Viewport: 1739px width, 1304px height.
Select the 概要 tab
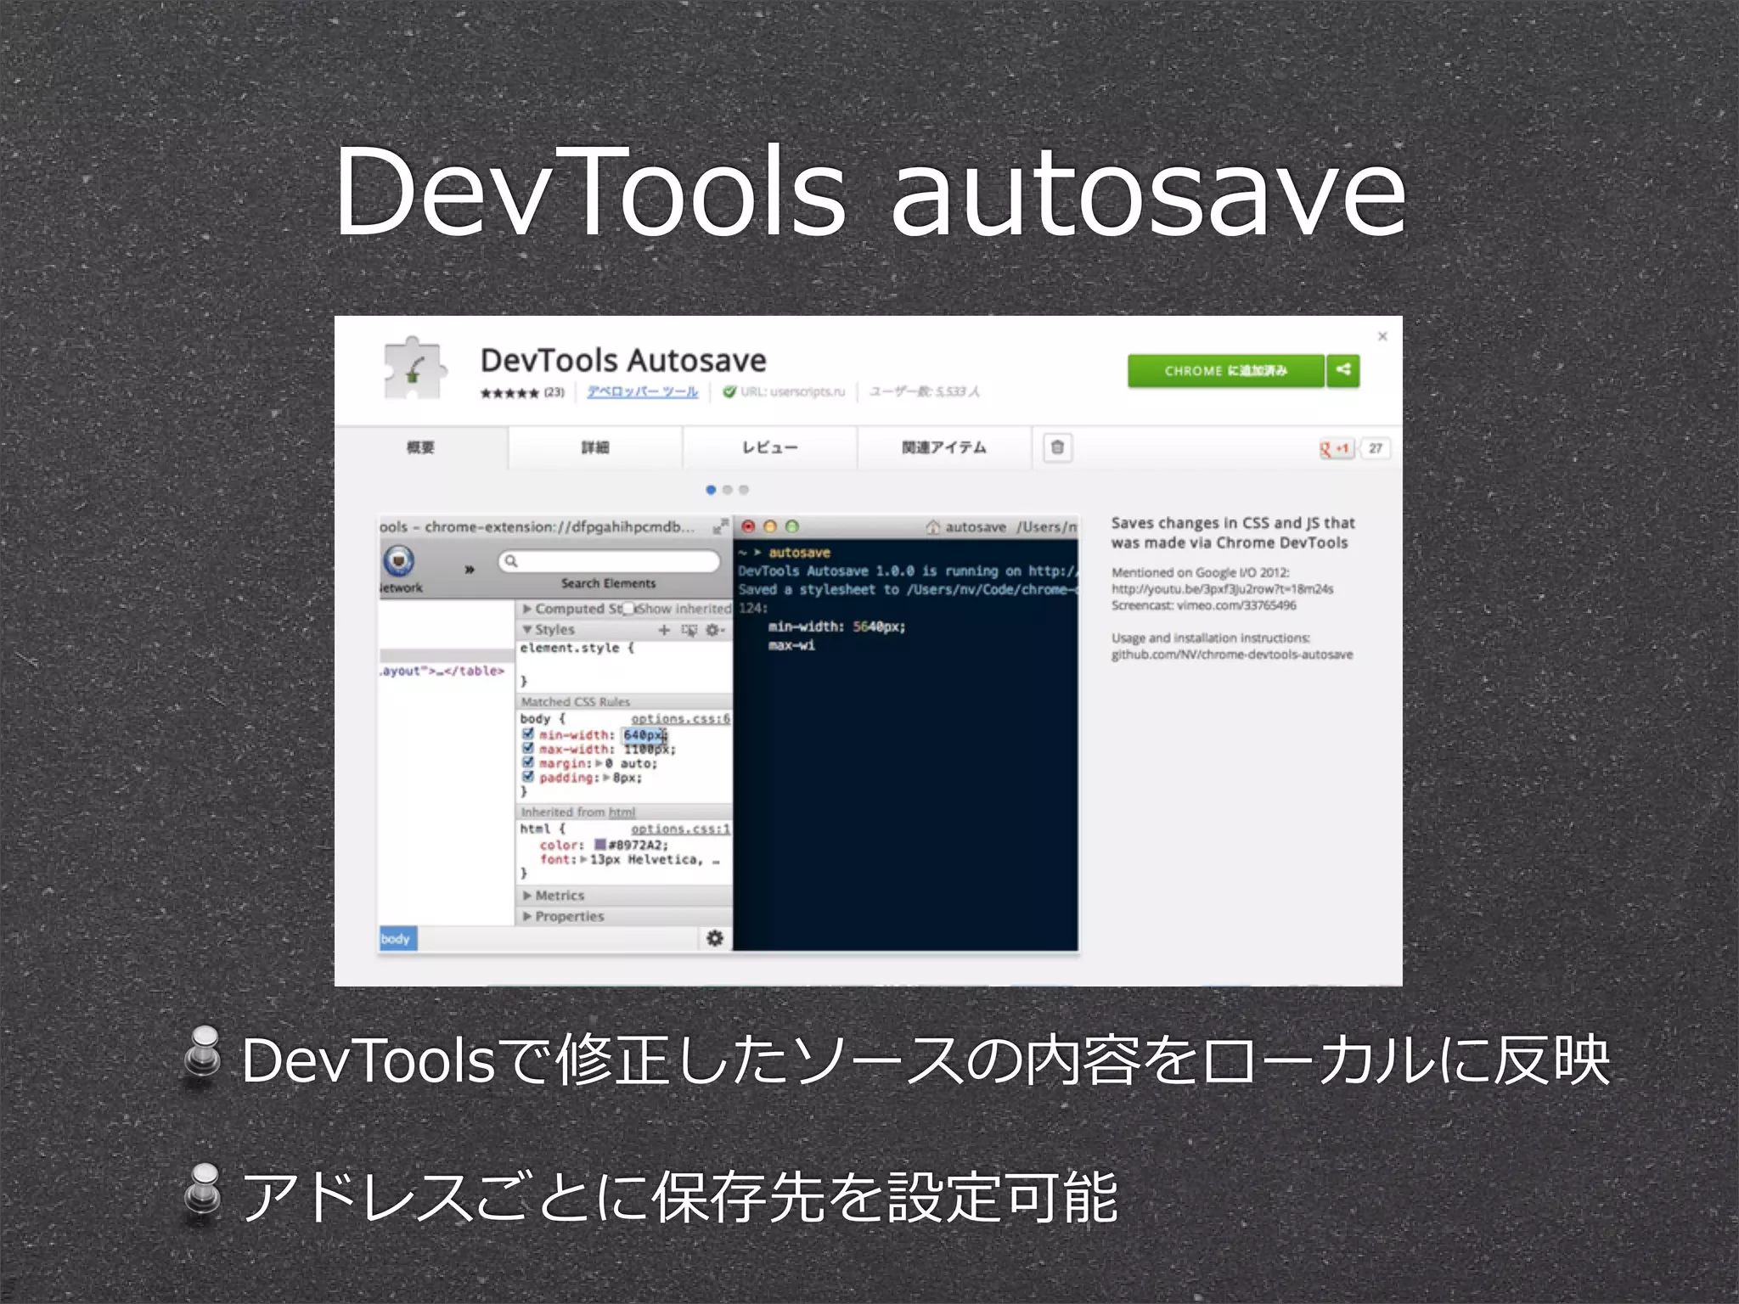click(x=421, y=447)
